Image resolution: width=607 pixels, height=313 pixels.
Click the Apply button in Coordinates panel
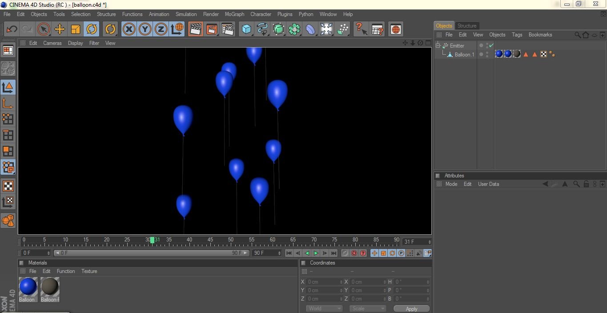pyautogui.click(x=411, y=308)
